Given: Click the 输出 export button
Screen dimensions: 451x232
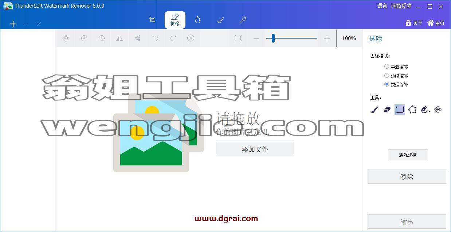Looking at the screenshot, I should pyautogui.click(x=407, y=221).
